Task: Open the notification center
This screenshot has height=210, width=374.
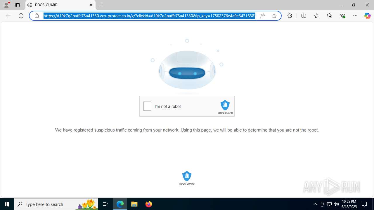Action: tap(365, 204)
